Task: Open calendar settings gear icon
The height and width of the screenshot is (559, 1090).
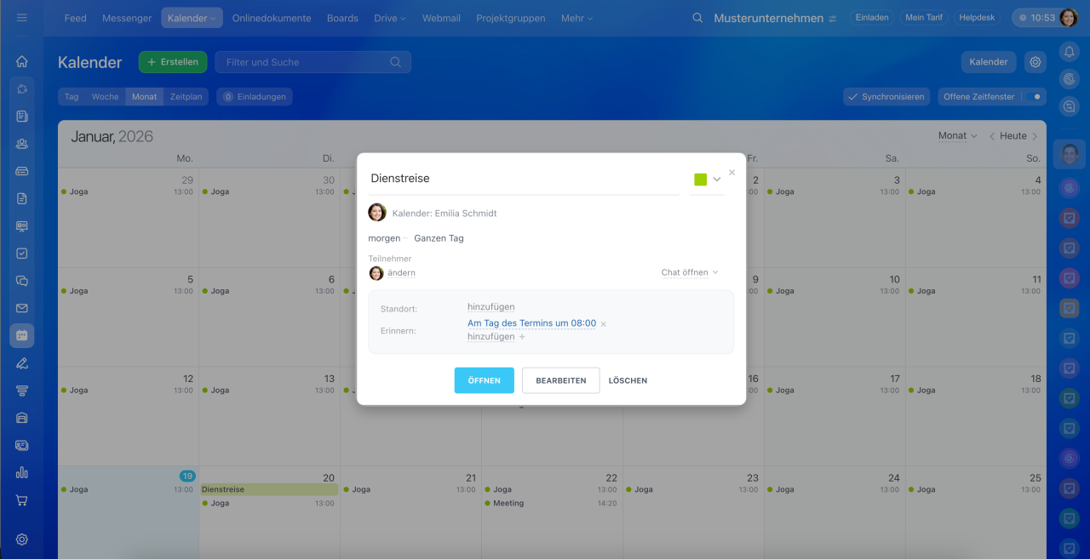Action: tap(1035, 62)
